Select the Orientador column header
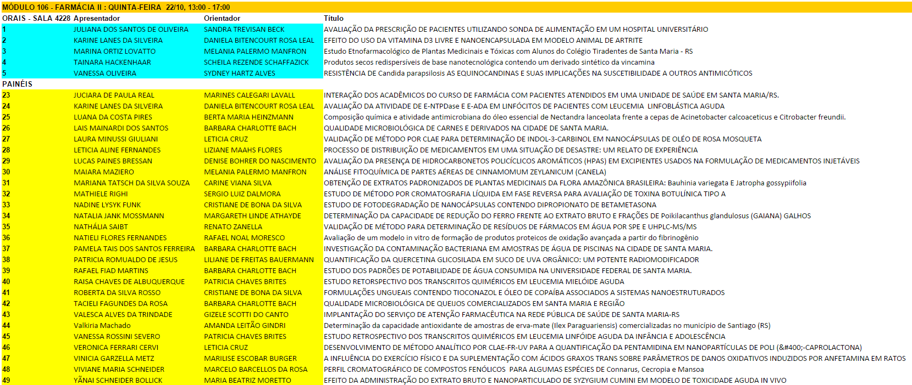The height and width of the screenshot is (385, 912). point(222,18)
